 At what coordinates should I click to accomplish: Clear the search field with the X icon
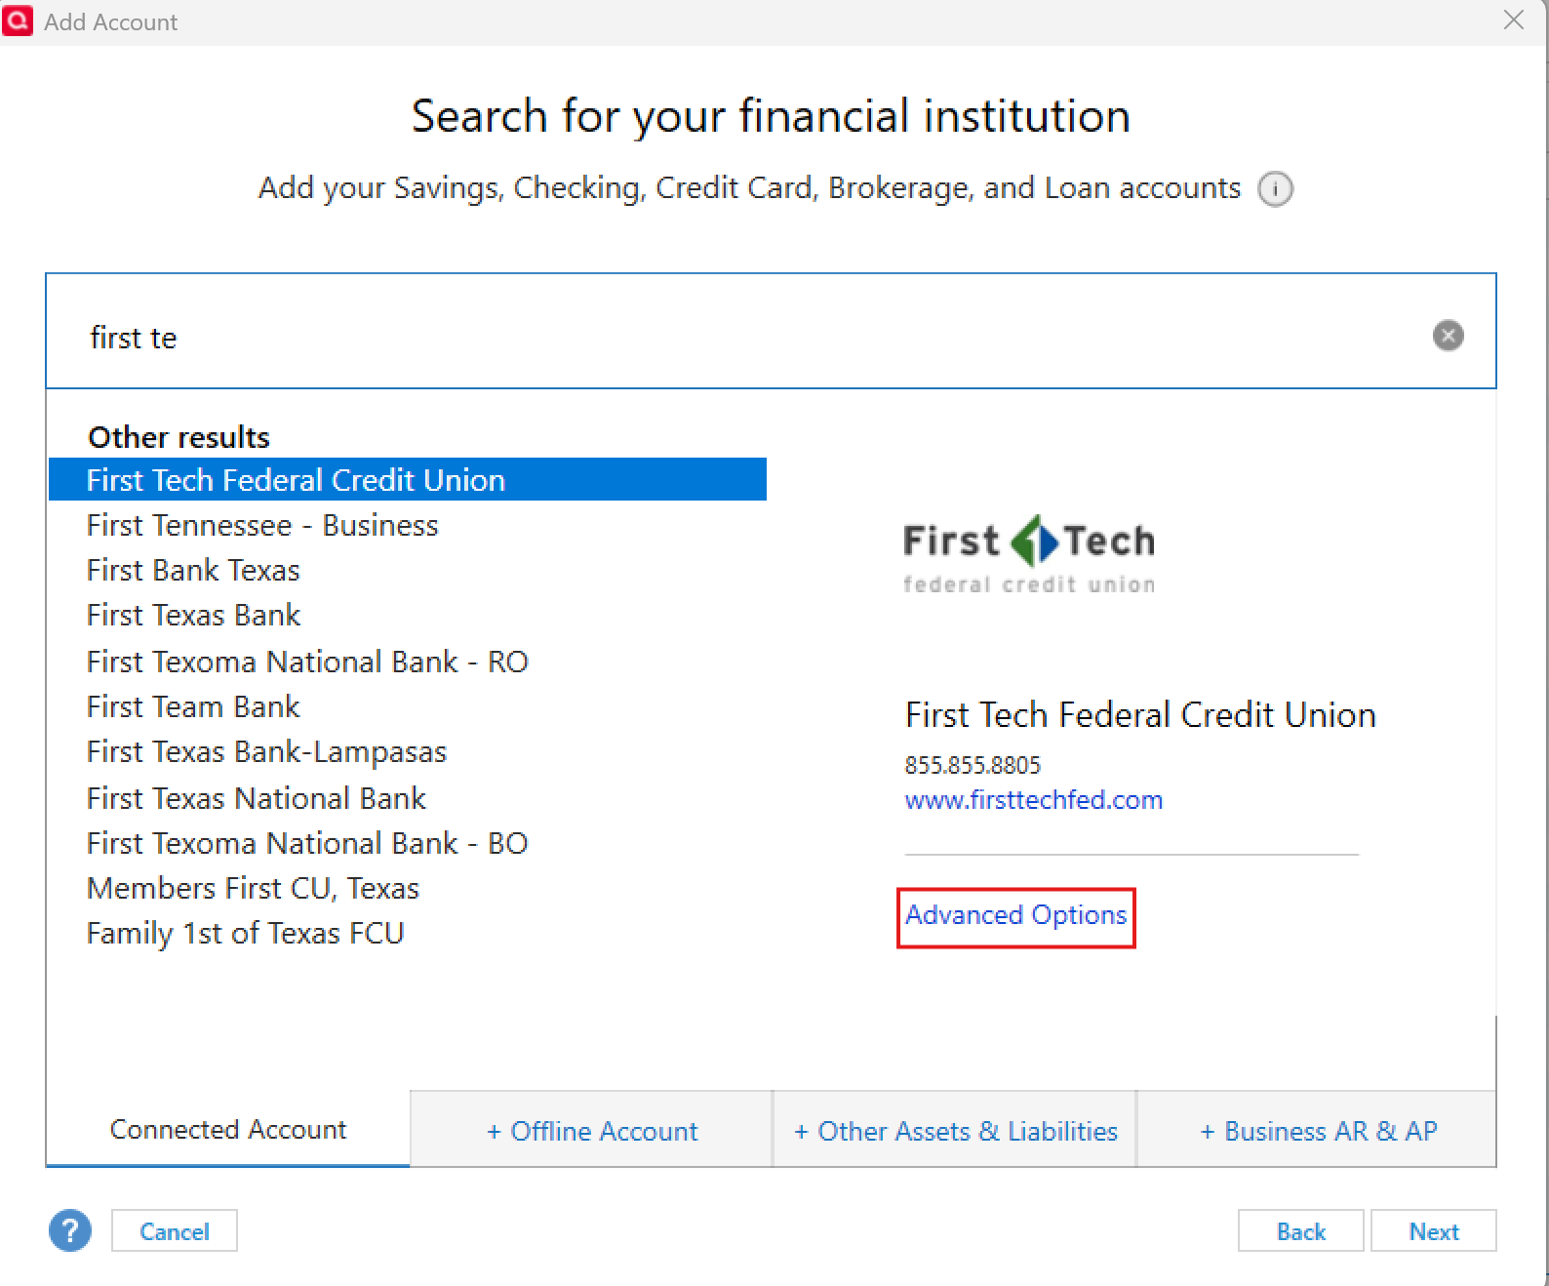(x=1448, y=336)
